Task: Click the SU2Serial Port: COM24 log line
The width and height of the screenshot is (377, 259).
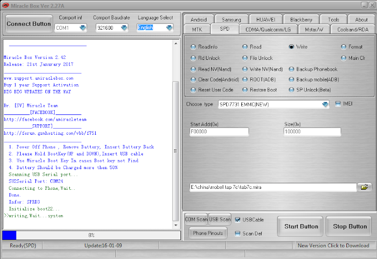Action: pyautogui.click(x=36, y=181)
